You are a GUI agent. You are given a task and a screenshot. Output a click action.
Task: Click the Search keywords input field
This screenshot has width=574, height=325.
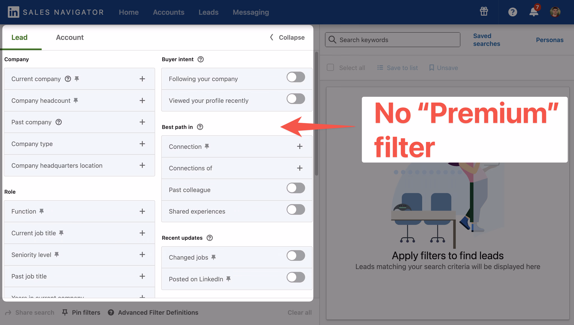pos(392,40)
